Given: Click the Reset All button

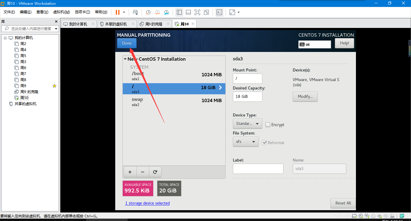Looking at the screenshot, I should 343,203.
